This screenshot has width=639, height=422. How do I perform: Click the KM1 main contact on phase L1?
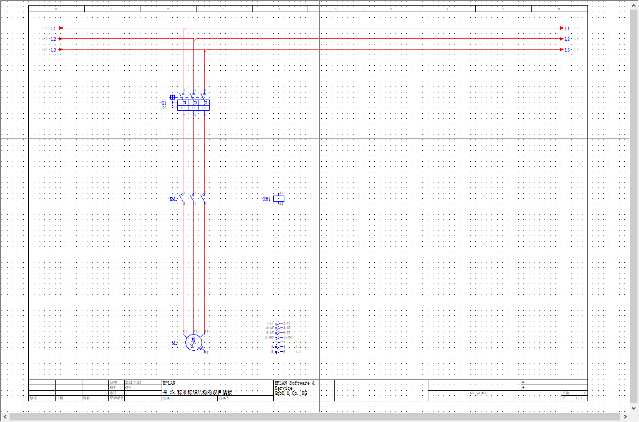coord(183,199)
